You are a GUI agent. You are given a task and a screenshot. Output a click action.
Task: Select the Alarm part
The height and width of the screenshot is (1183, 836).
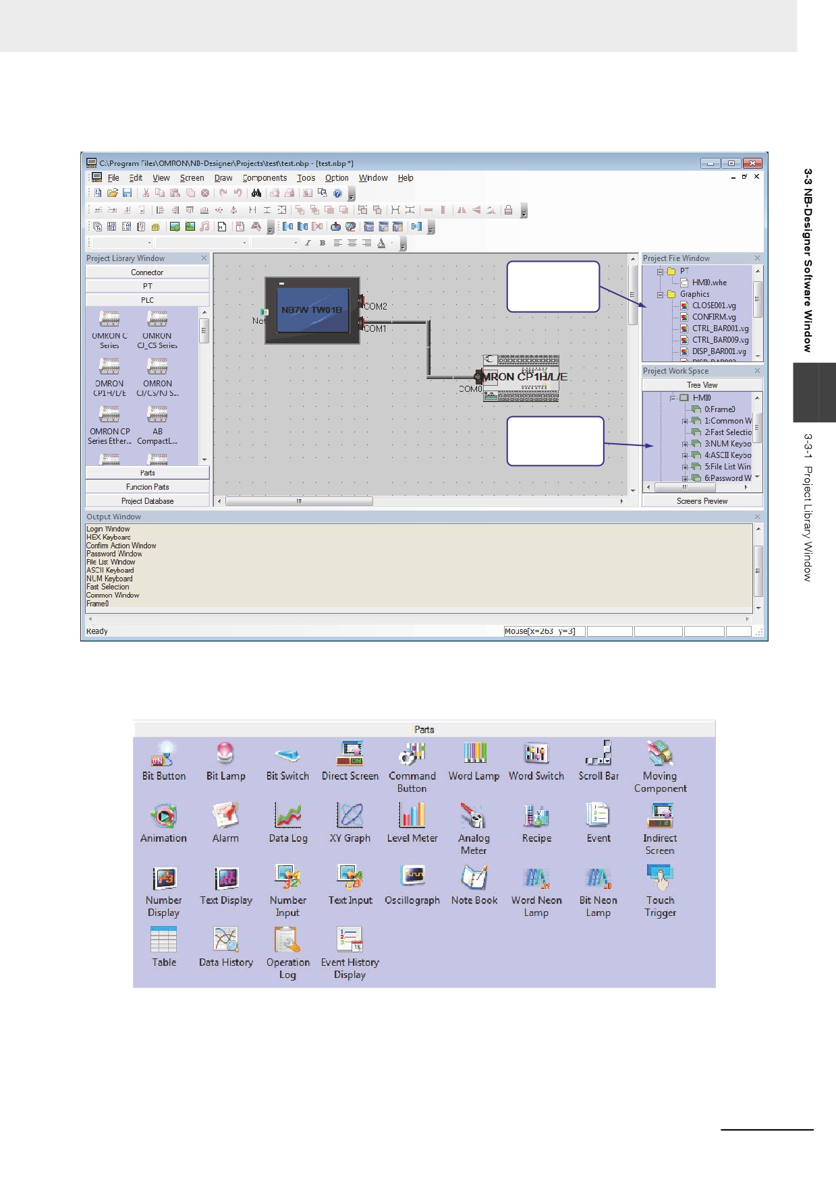pyautogui.click(x=225, y=824)
